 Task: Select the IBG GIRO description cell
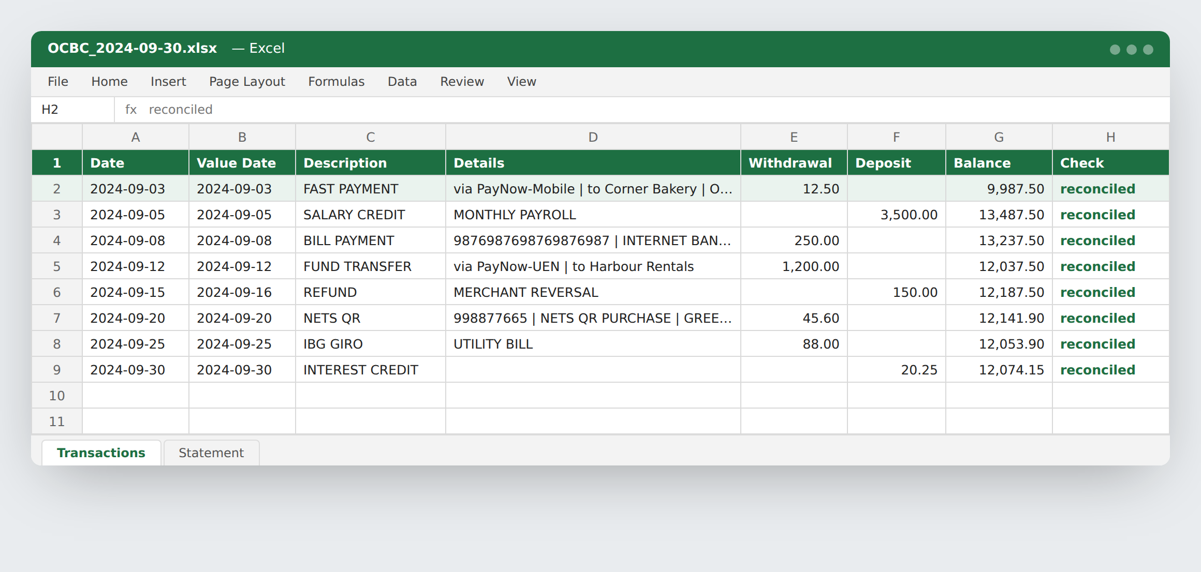click(371, 344)
